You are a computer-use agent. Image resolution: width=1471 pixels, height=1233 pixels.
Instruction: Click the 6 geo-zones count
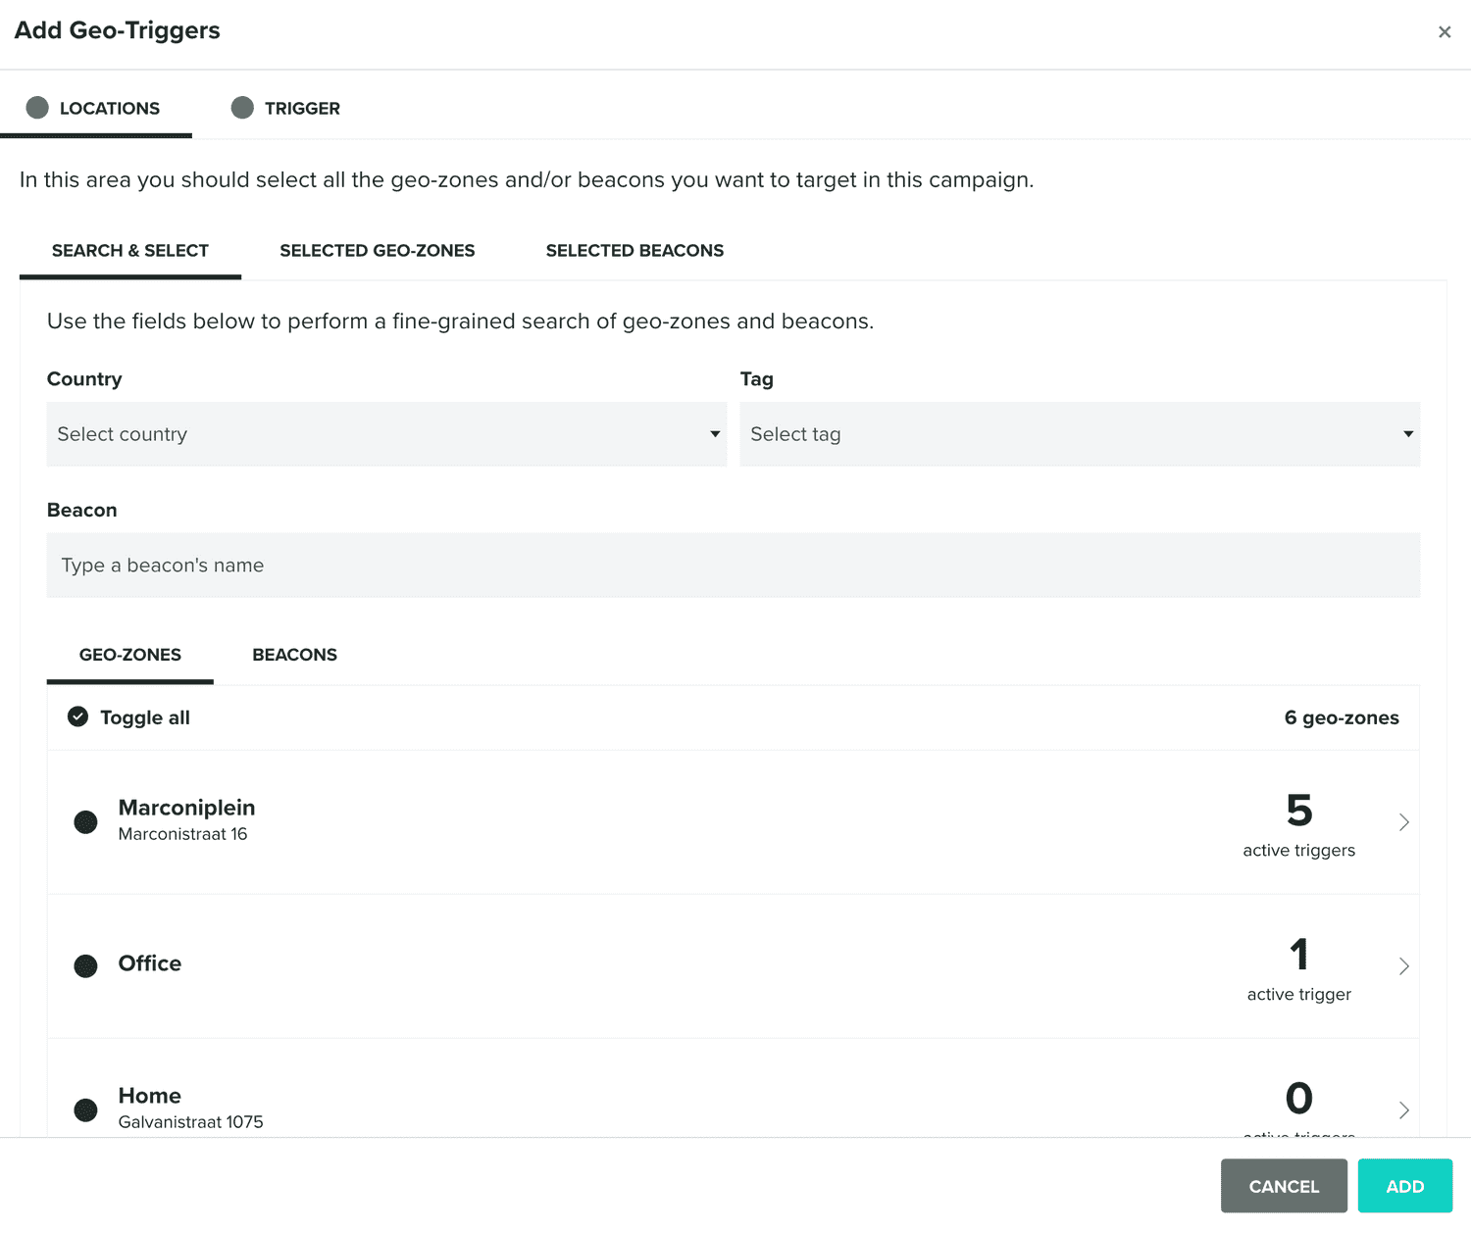pos(1342,717)
